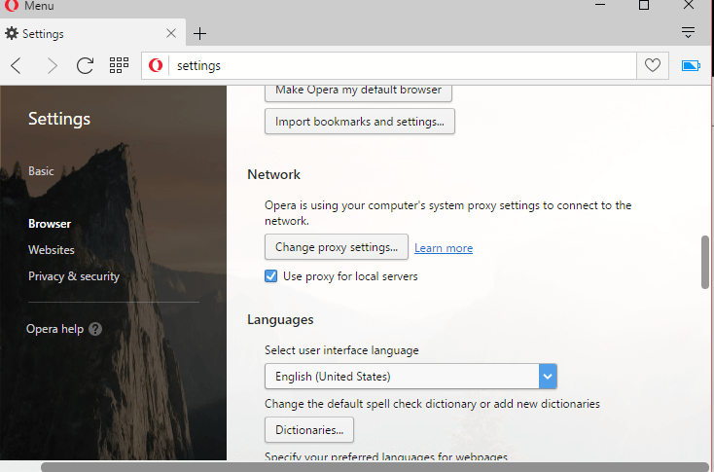Click the Network heading text
Viewport: 714px width, 472px height.
point(273,174)
